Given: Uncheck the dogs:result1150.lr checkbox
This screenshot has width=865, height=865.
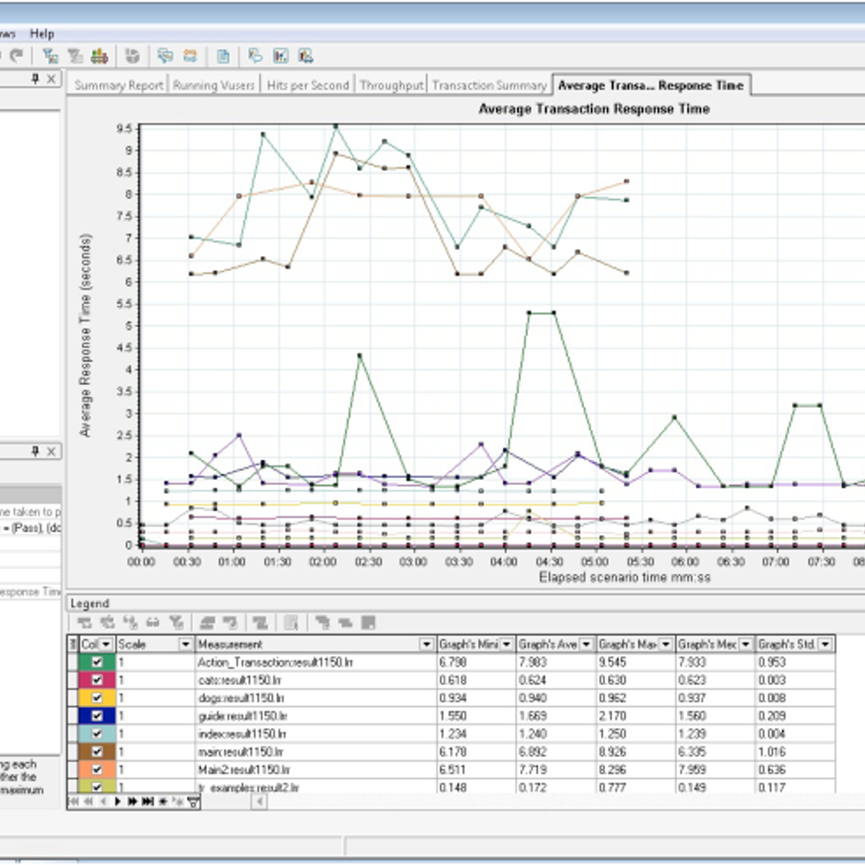Looking at the screenshot, I should click(97, 698).
